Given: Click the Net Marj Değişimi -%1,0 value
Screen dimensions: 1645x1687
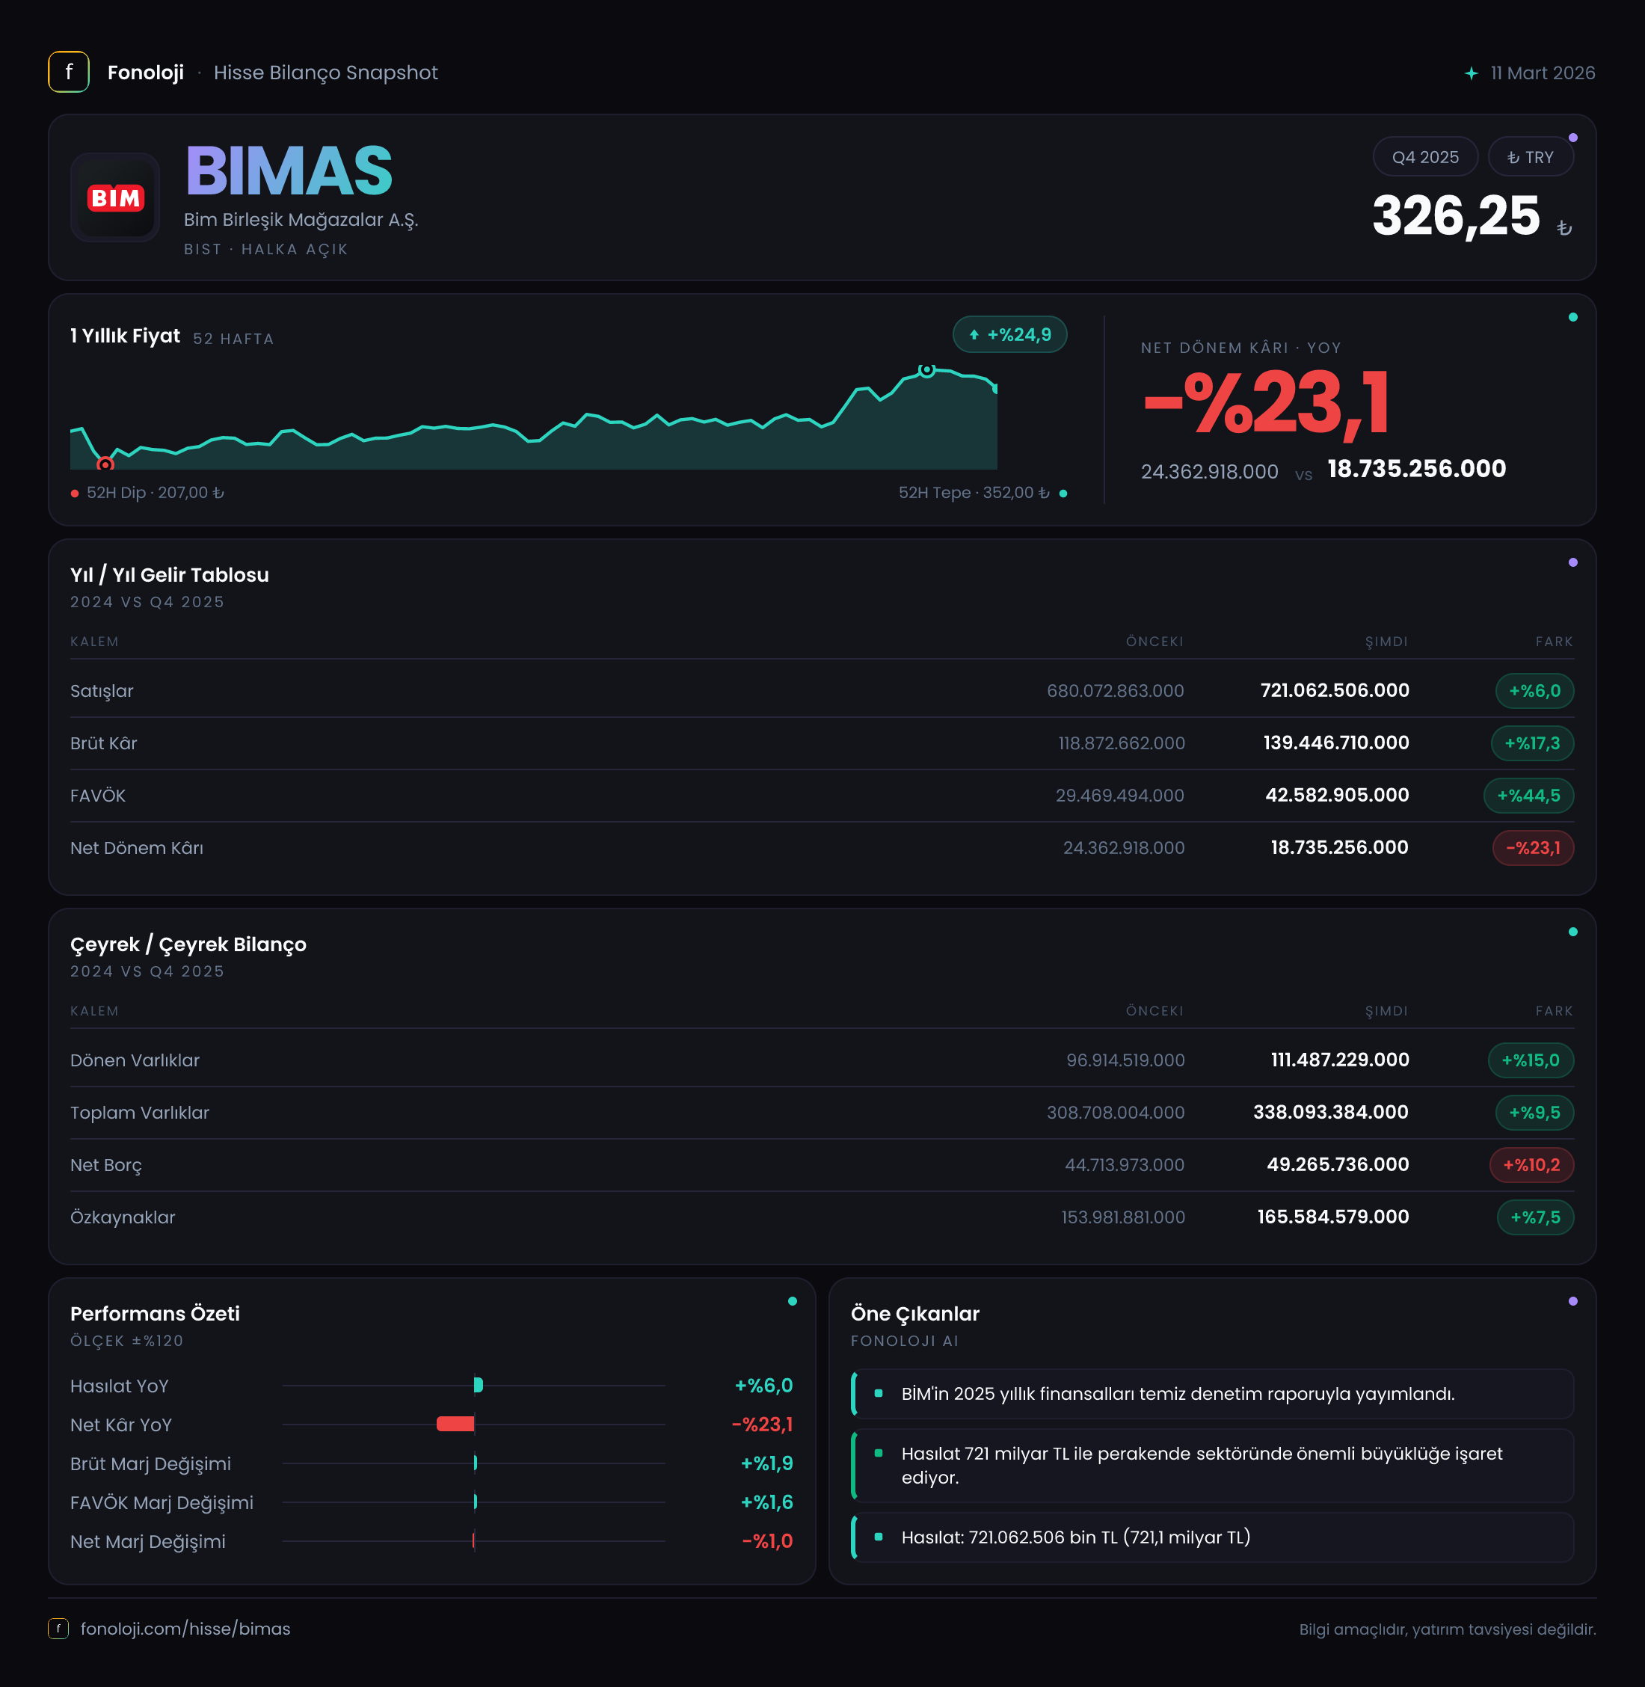Looking at the screenshot, I should coord(767,1541).
